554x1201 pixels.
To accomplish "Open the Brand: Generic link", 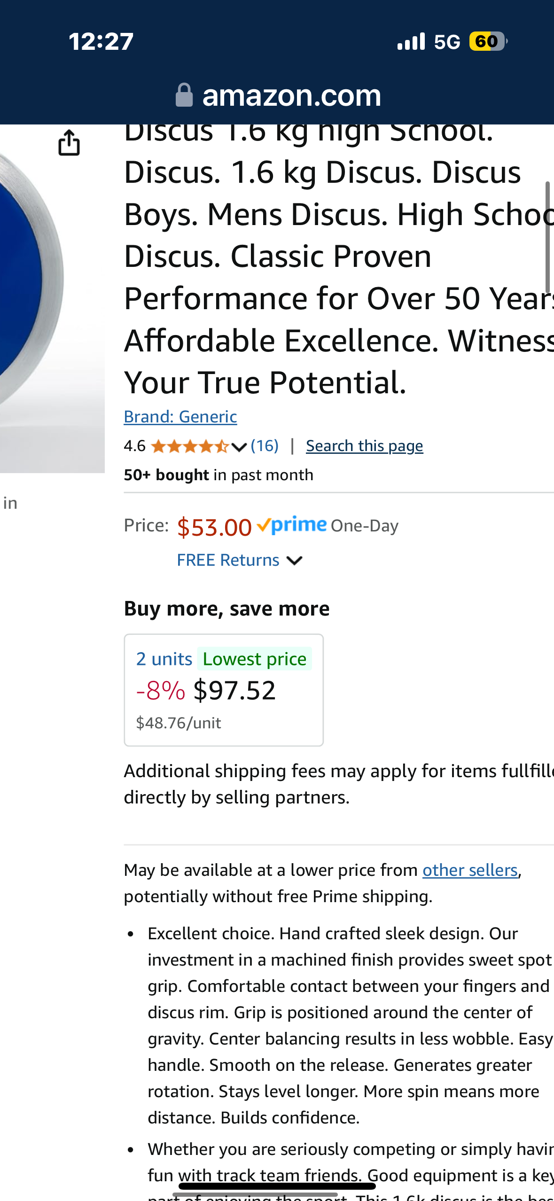I will tap(180, 417).
